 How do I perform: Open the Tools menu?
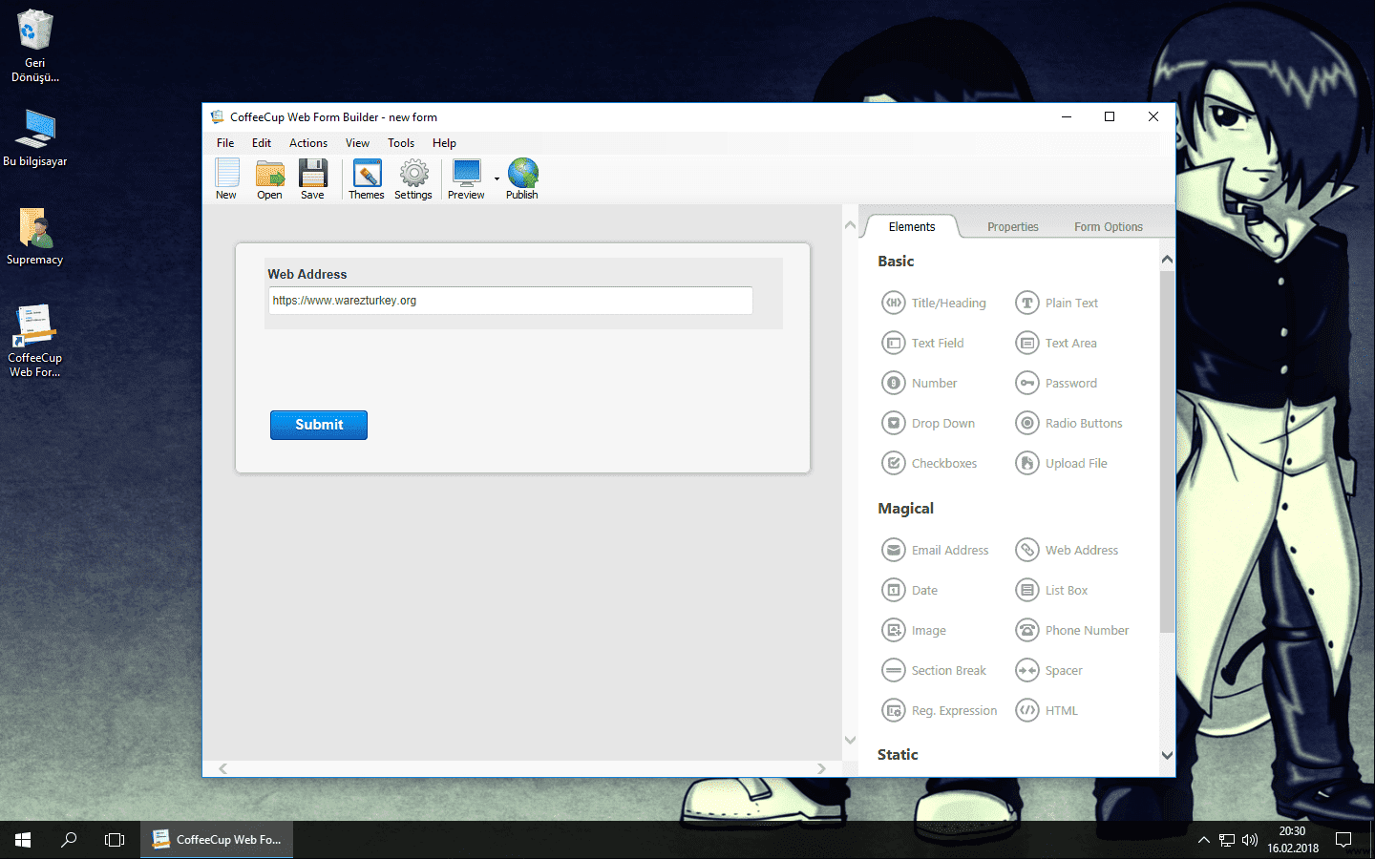[401, 143]
